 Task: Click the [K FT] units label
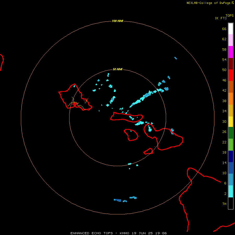(x=221, y=18)
